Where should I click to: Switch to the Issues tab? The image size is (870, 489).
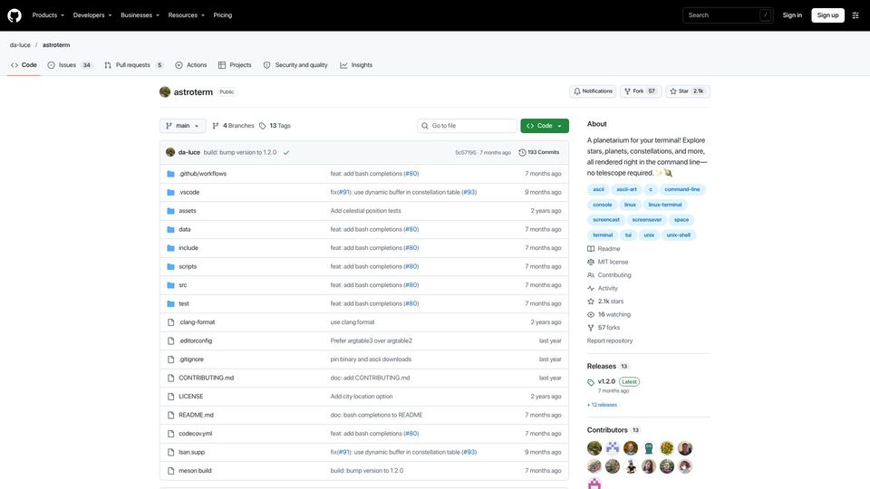(70, 65)
